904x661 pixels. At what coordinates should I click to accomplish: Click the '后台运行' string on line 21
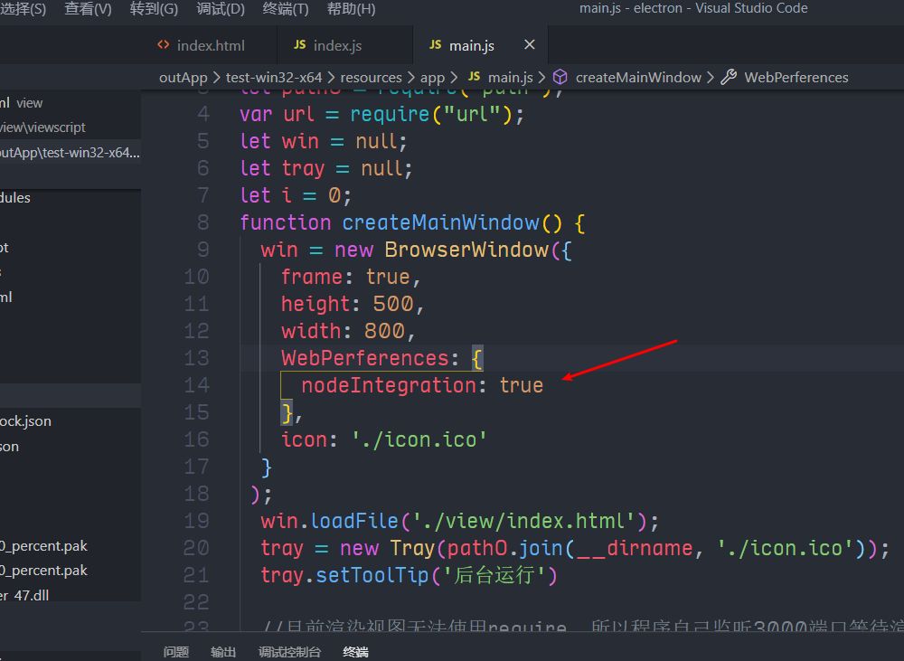494,574
